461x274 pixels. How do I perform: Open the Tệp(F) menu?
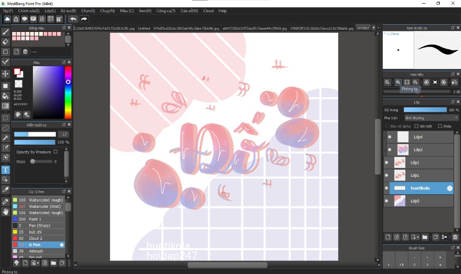point(8,10)
